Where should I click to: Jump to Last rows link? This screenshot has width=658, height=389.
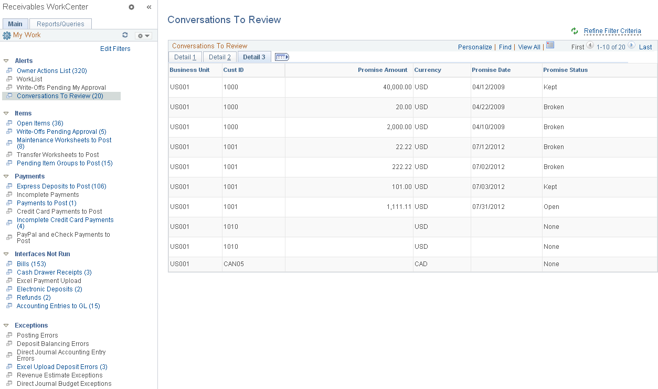point(645,47)
